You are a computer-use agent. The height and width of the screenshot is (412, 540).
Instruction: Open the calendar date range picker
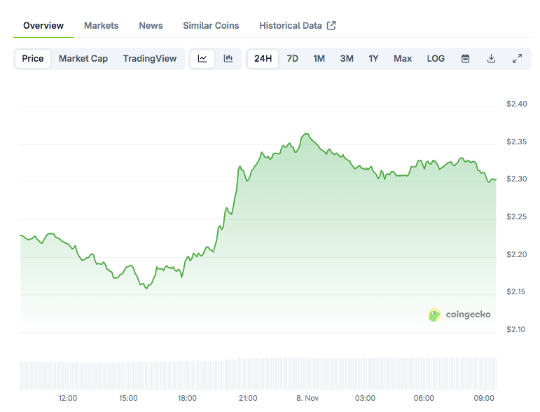point(465,59)
